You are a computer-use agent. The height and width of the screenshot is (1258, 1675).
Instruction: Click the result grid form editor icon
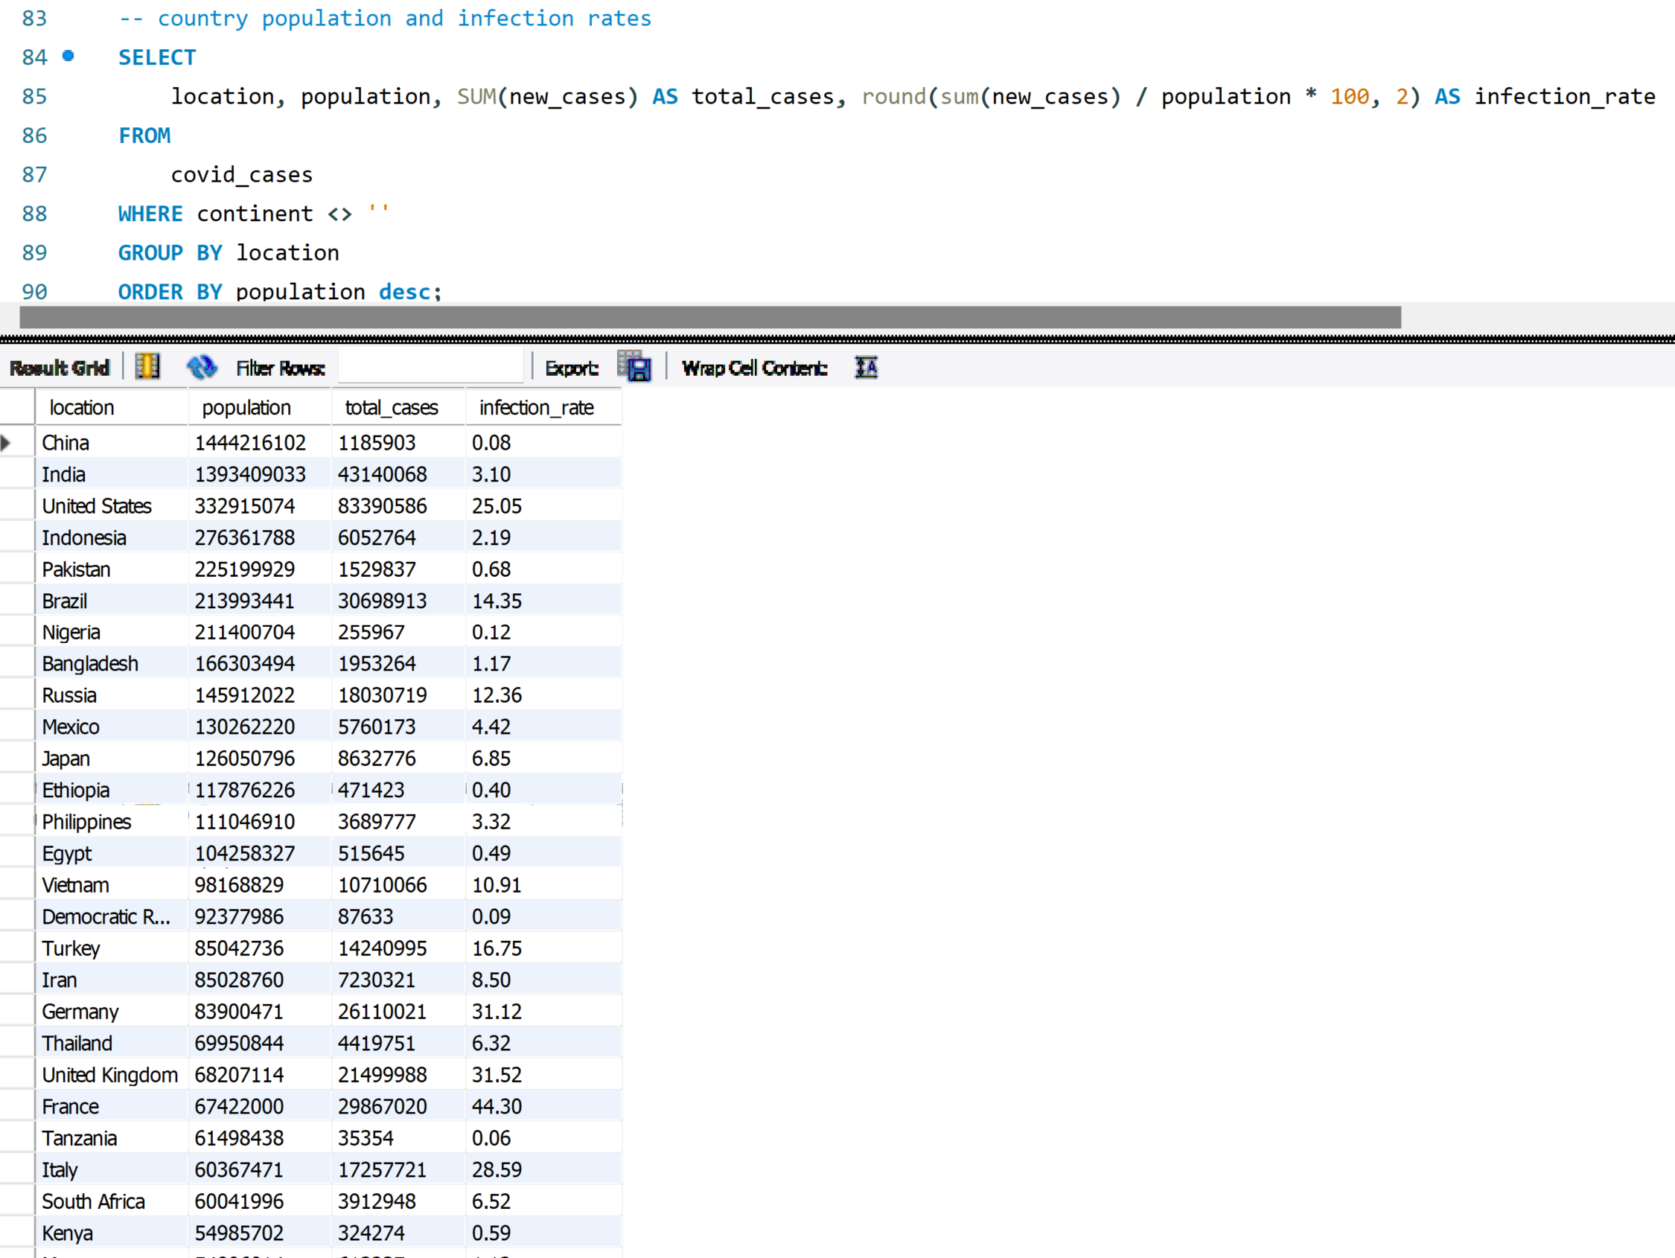click(x=147, y=367)
